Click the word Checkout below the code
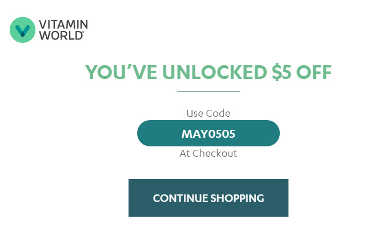Screen dimensions: 389x239 215,153
